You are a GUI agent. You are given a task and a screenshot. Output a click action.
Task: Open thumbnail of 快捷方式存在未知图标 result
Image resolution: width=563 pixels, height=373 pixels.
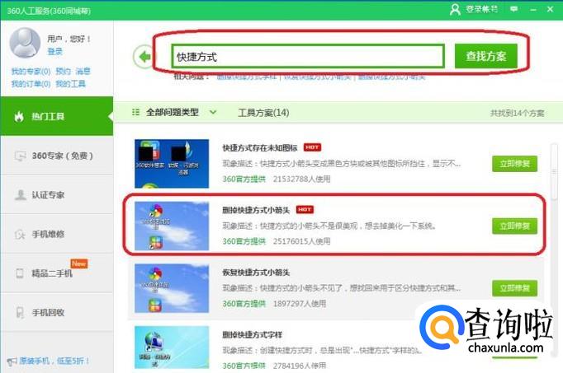[172, 164]
